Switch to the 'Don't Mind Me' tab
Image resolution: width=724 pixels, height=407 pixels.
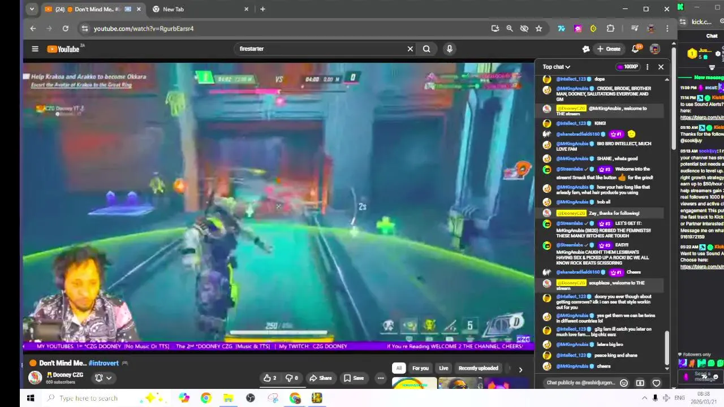point(93,9)
